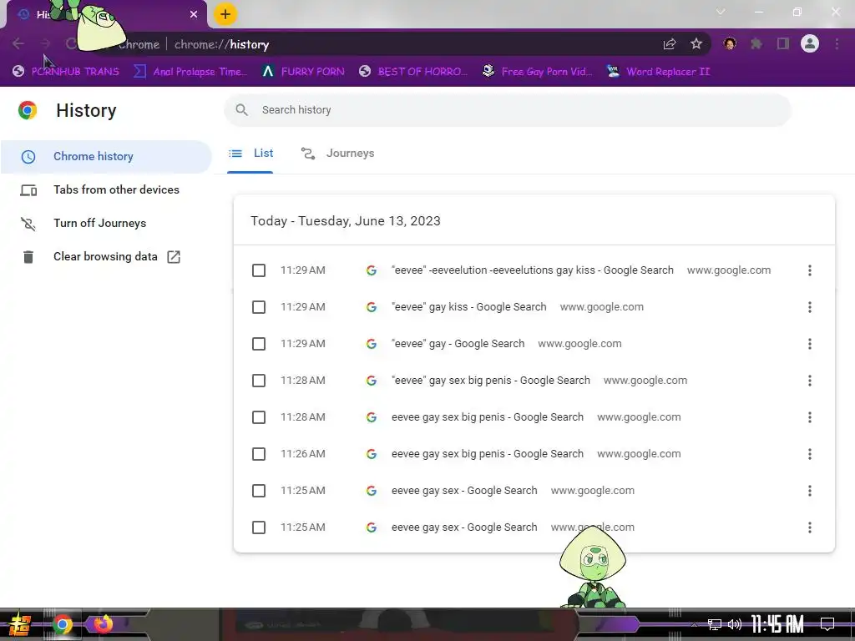Switch to the Journeys tab

tap(337, 154)
